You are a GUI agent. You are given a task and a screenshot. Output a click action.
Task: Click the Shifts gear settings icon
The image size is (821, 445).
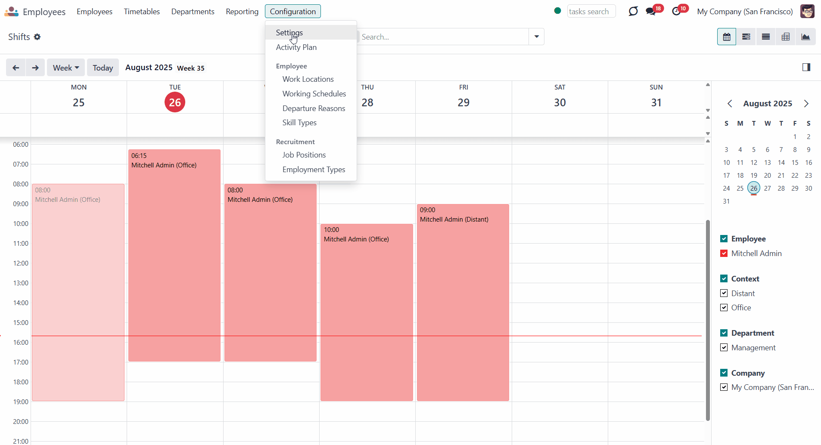(37, 37)
